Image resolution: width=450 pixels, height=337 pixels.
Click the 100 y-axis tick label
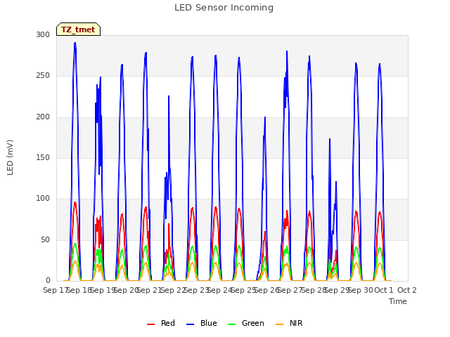pyautogui.click(x=43, y=198)
